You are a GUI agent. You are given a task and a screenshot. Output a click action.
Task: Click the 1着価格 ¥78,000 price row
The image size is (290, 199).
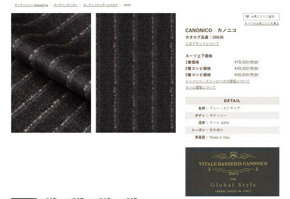pyautogui.click(x=222, y=62)
